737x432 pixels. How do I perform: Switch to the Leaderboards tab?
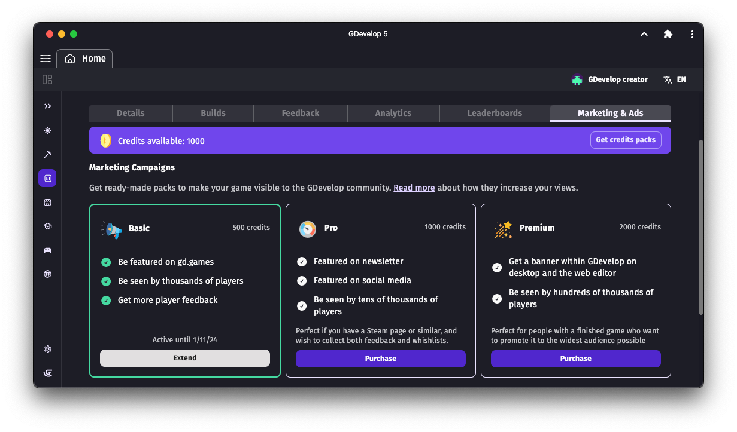(495, 113)
